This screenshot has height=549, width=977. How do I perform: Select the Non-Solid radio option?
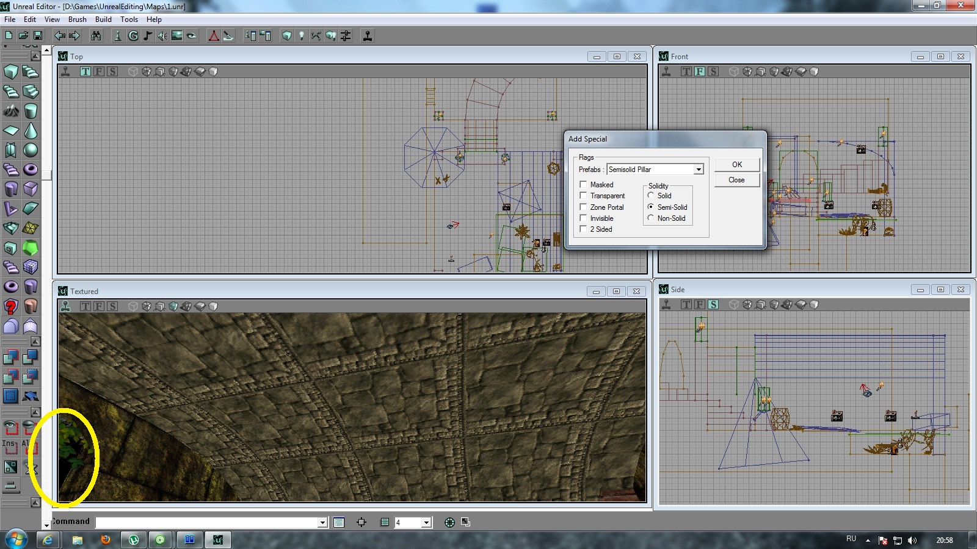tap(651, 218)
